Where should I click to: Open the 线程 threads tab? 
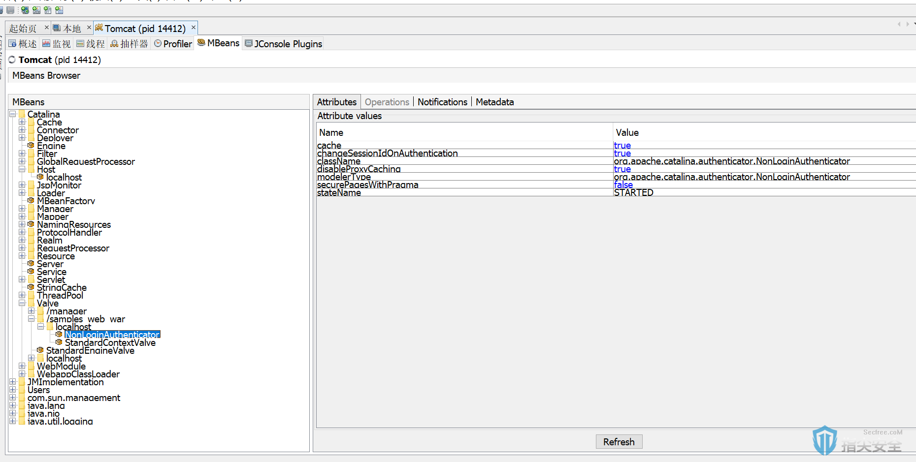[x=91, y=44]
